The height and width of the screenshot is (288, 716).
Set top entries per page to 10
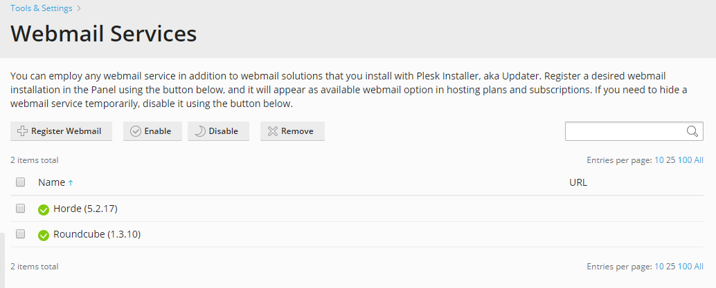coord(659,160)
